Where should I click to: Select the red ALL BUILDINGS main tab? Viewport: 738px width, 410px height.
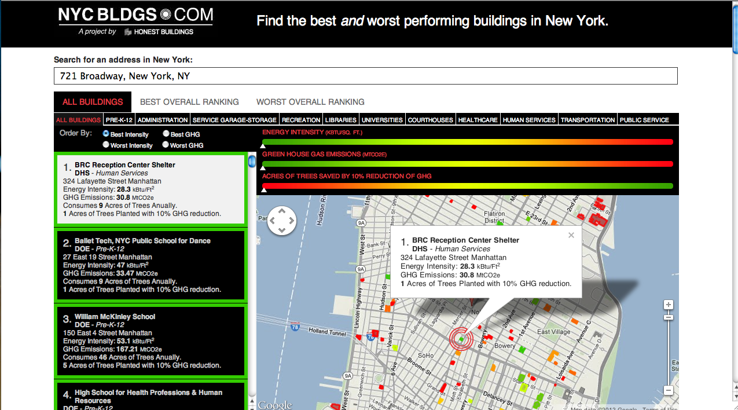pos(93,102)
